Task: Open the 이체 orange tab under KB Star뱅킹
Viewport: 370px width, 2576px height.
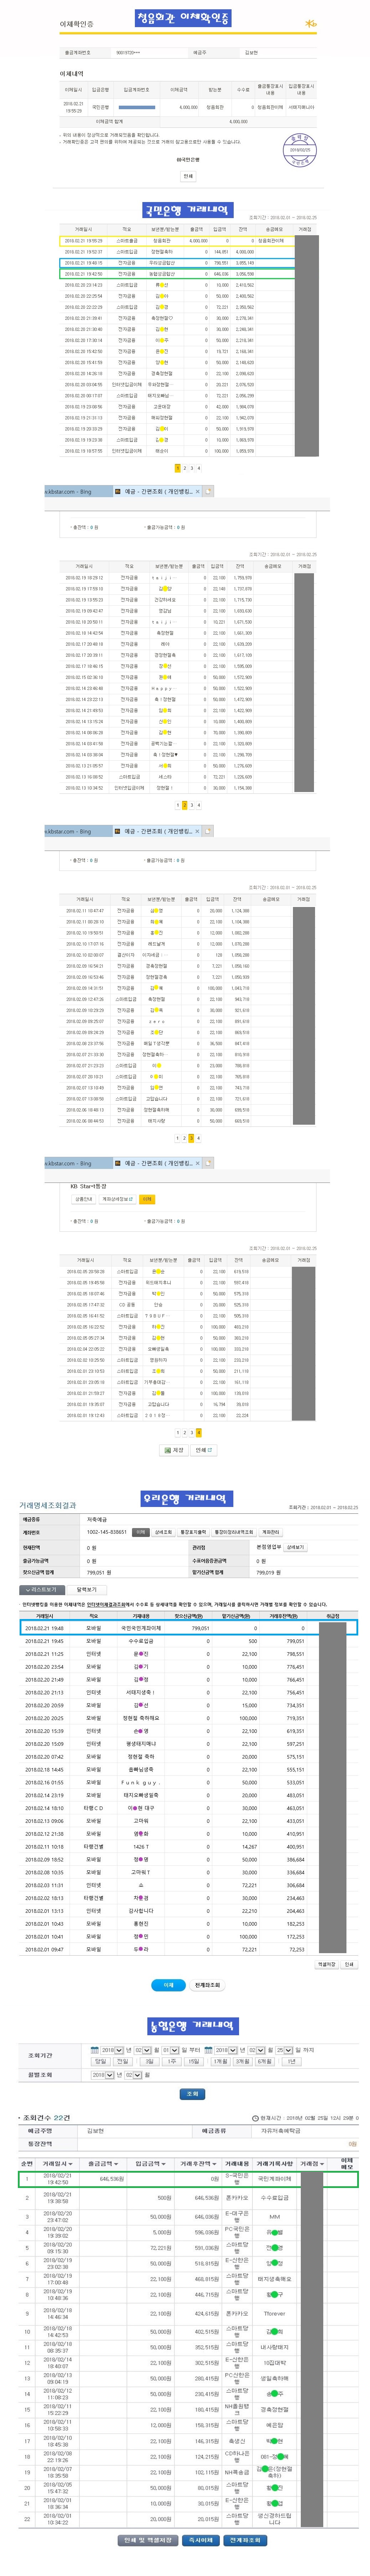Action: coord(147,1199)
